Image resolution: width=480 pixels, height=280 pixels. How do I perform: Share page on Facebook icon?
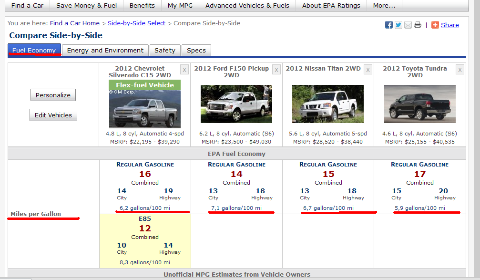coord(389,25)
